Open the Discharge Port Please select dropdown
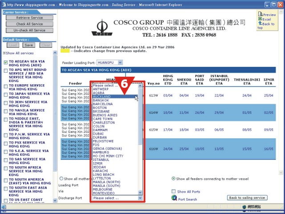This screenshot has width=285, height=214. (x=140, y=198)
